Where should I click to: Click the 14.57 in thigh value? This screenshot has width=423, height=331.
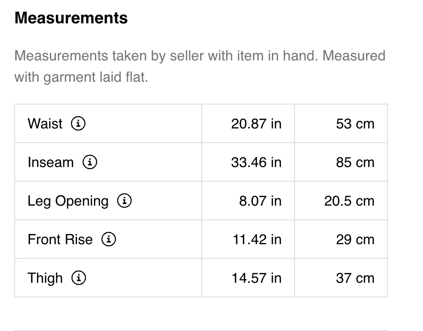tap(256, 278)
